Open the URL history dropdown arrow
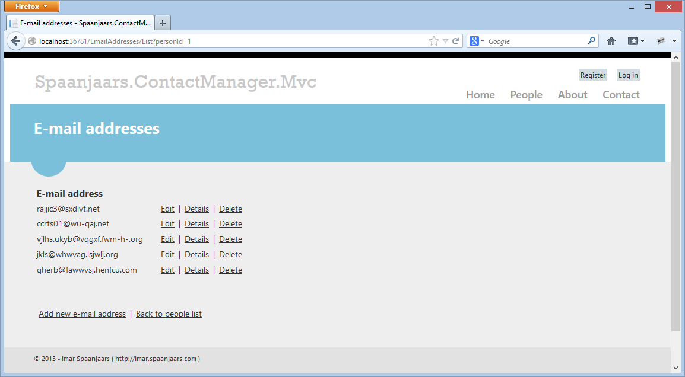The height and width of the screenshot is (377, 685). tap(445, 41)
